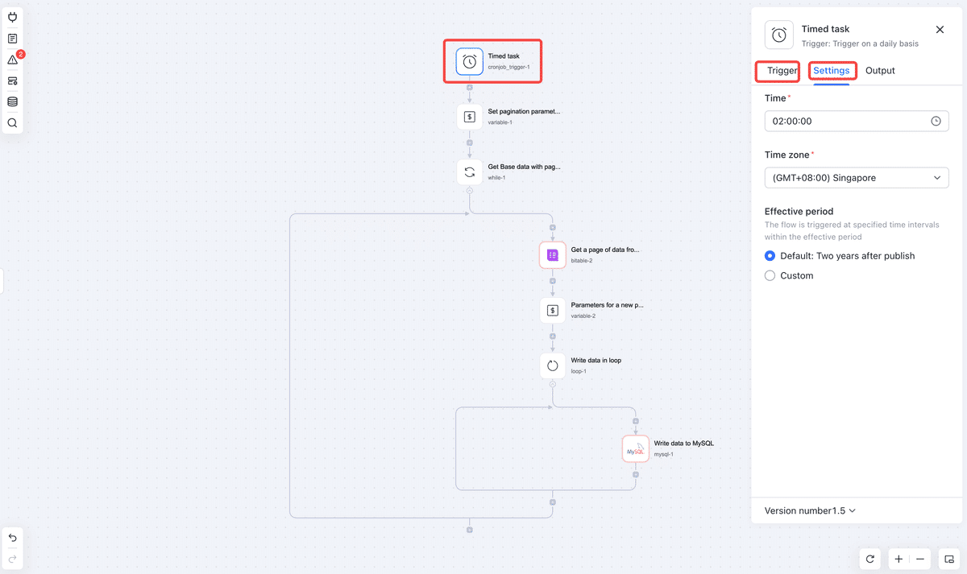
Task: Select the Timed task clock node icon
Action: click(470, 61)
